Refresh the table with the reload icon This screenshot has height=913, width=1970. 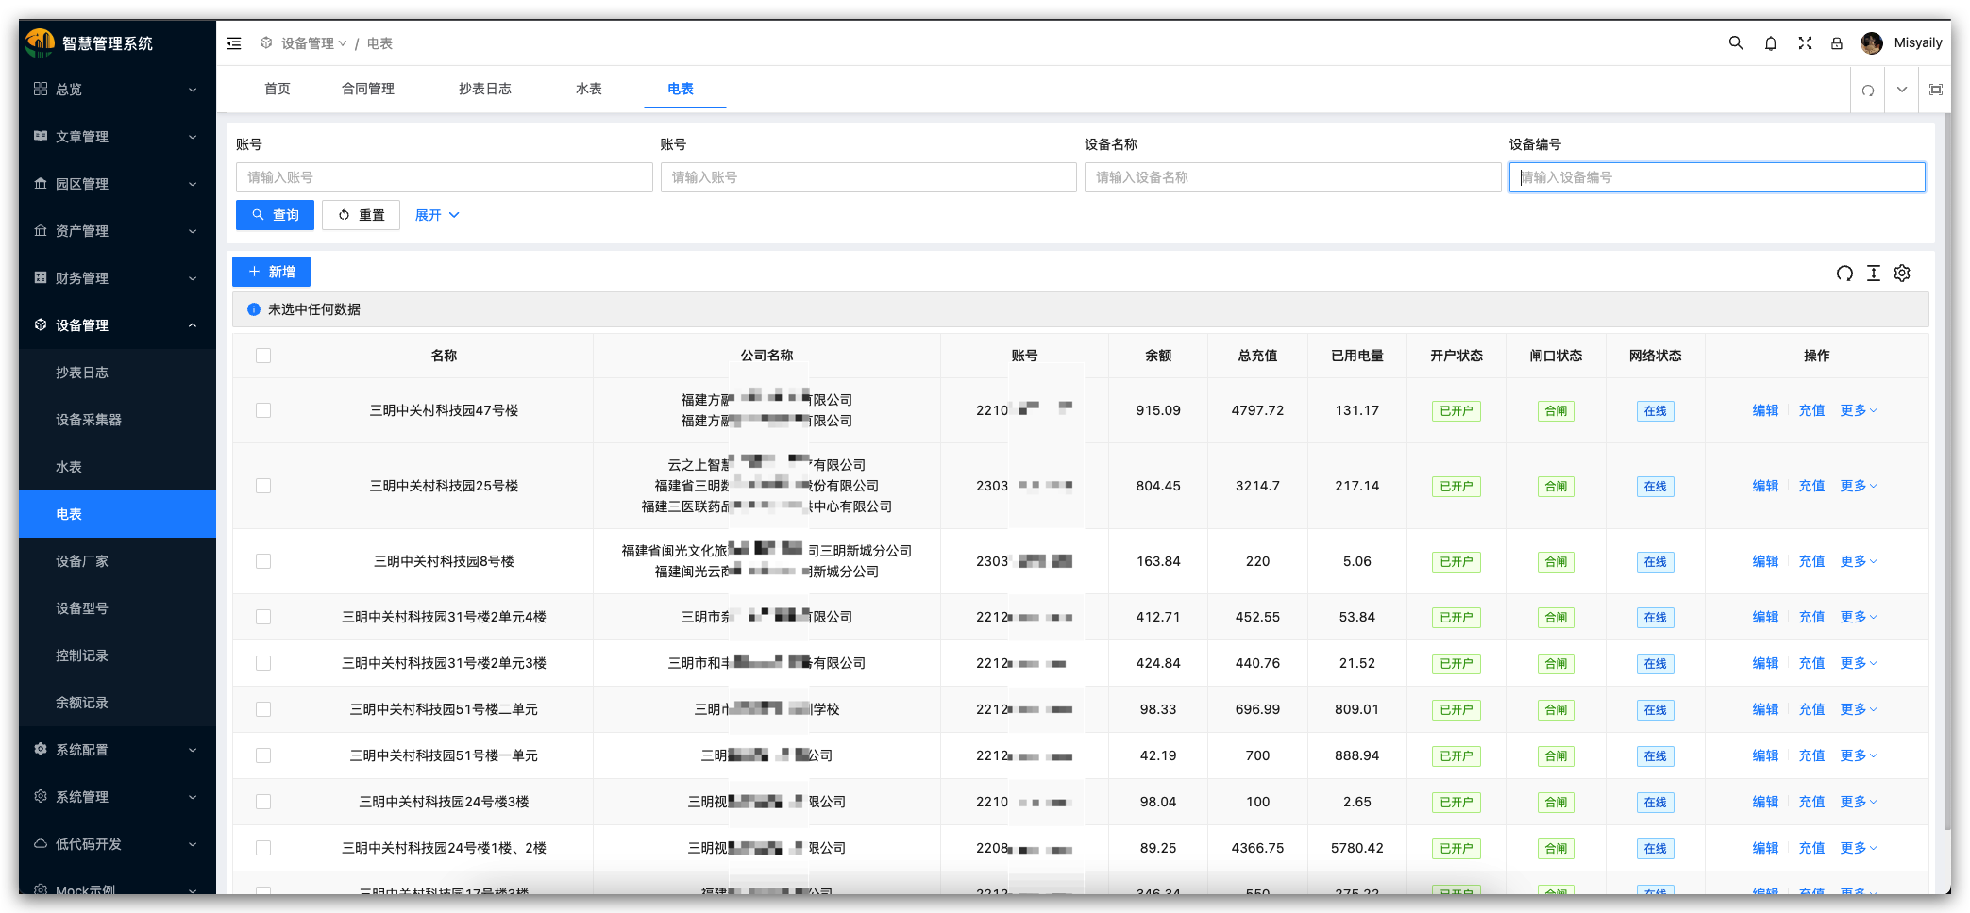click(x=1844, y=274)
